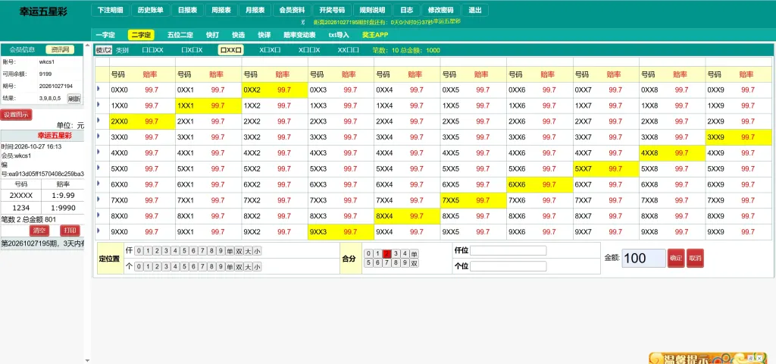Switch to 快选 tab
This screenshot has height=364, width=776.
tap(238, 35)
